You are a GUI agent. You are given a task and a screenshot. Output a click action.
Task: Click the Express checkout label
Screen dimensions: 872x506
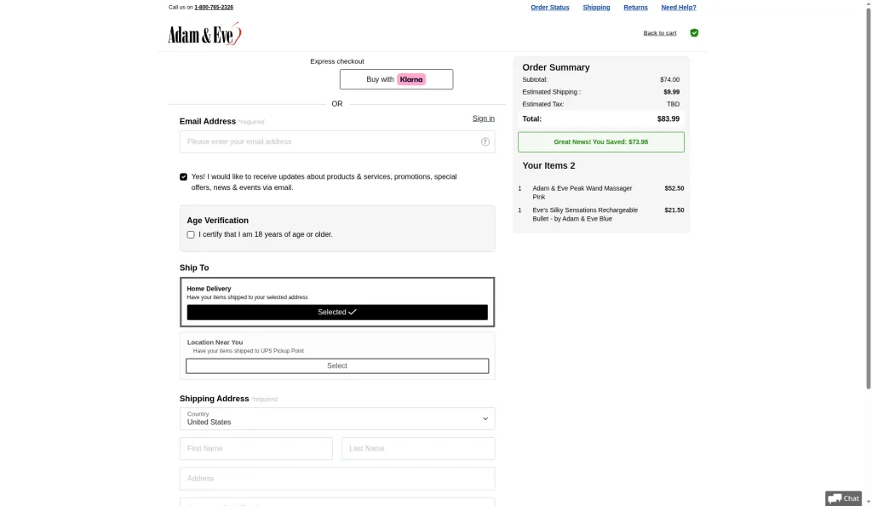(337, 61)
